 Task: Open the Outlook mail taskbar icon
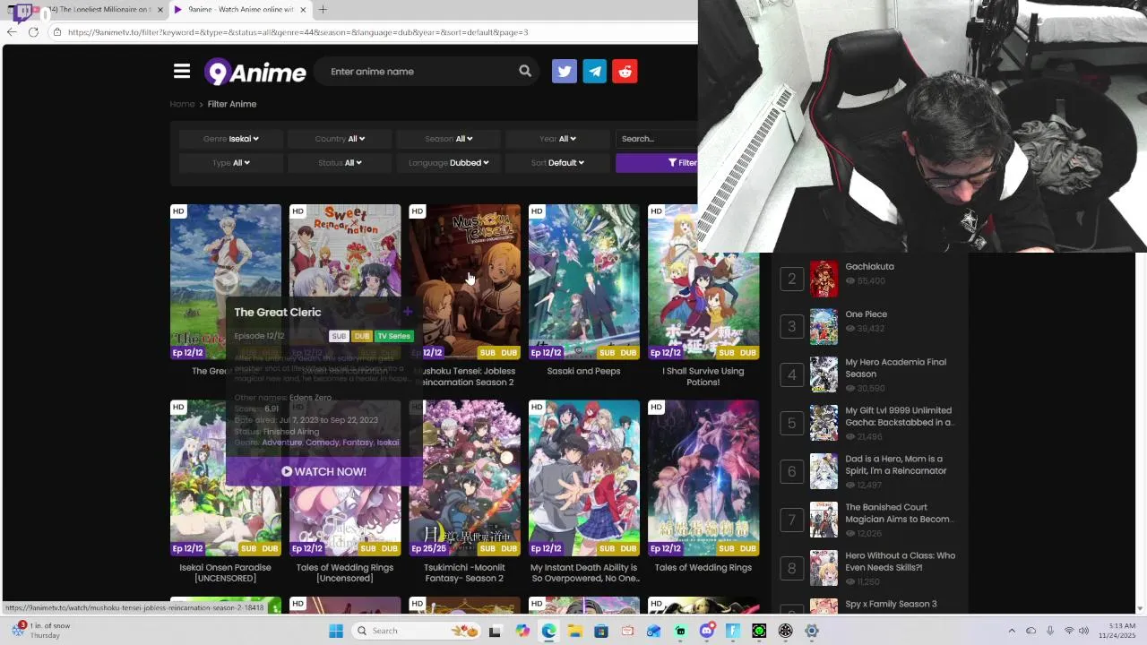coord(653,631)
